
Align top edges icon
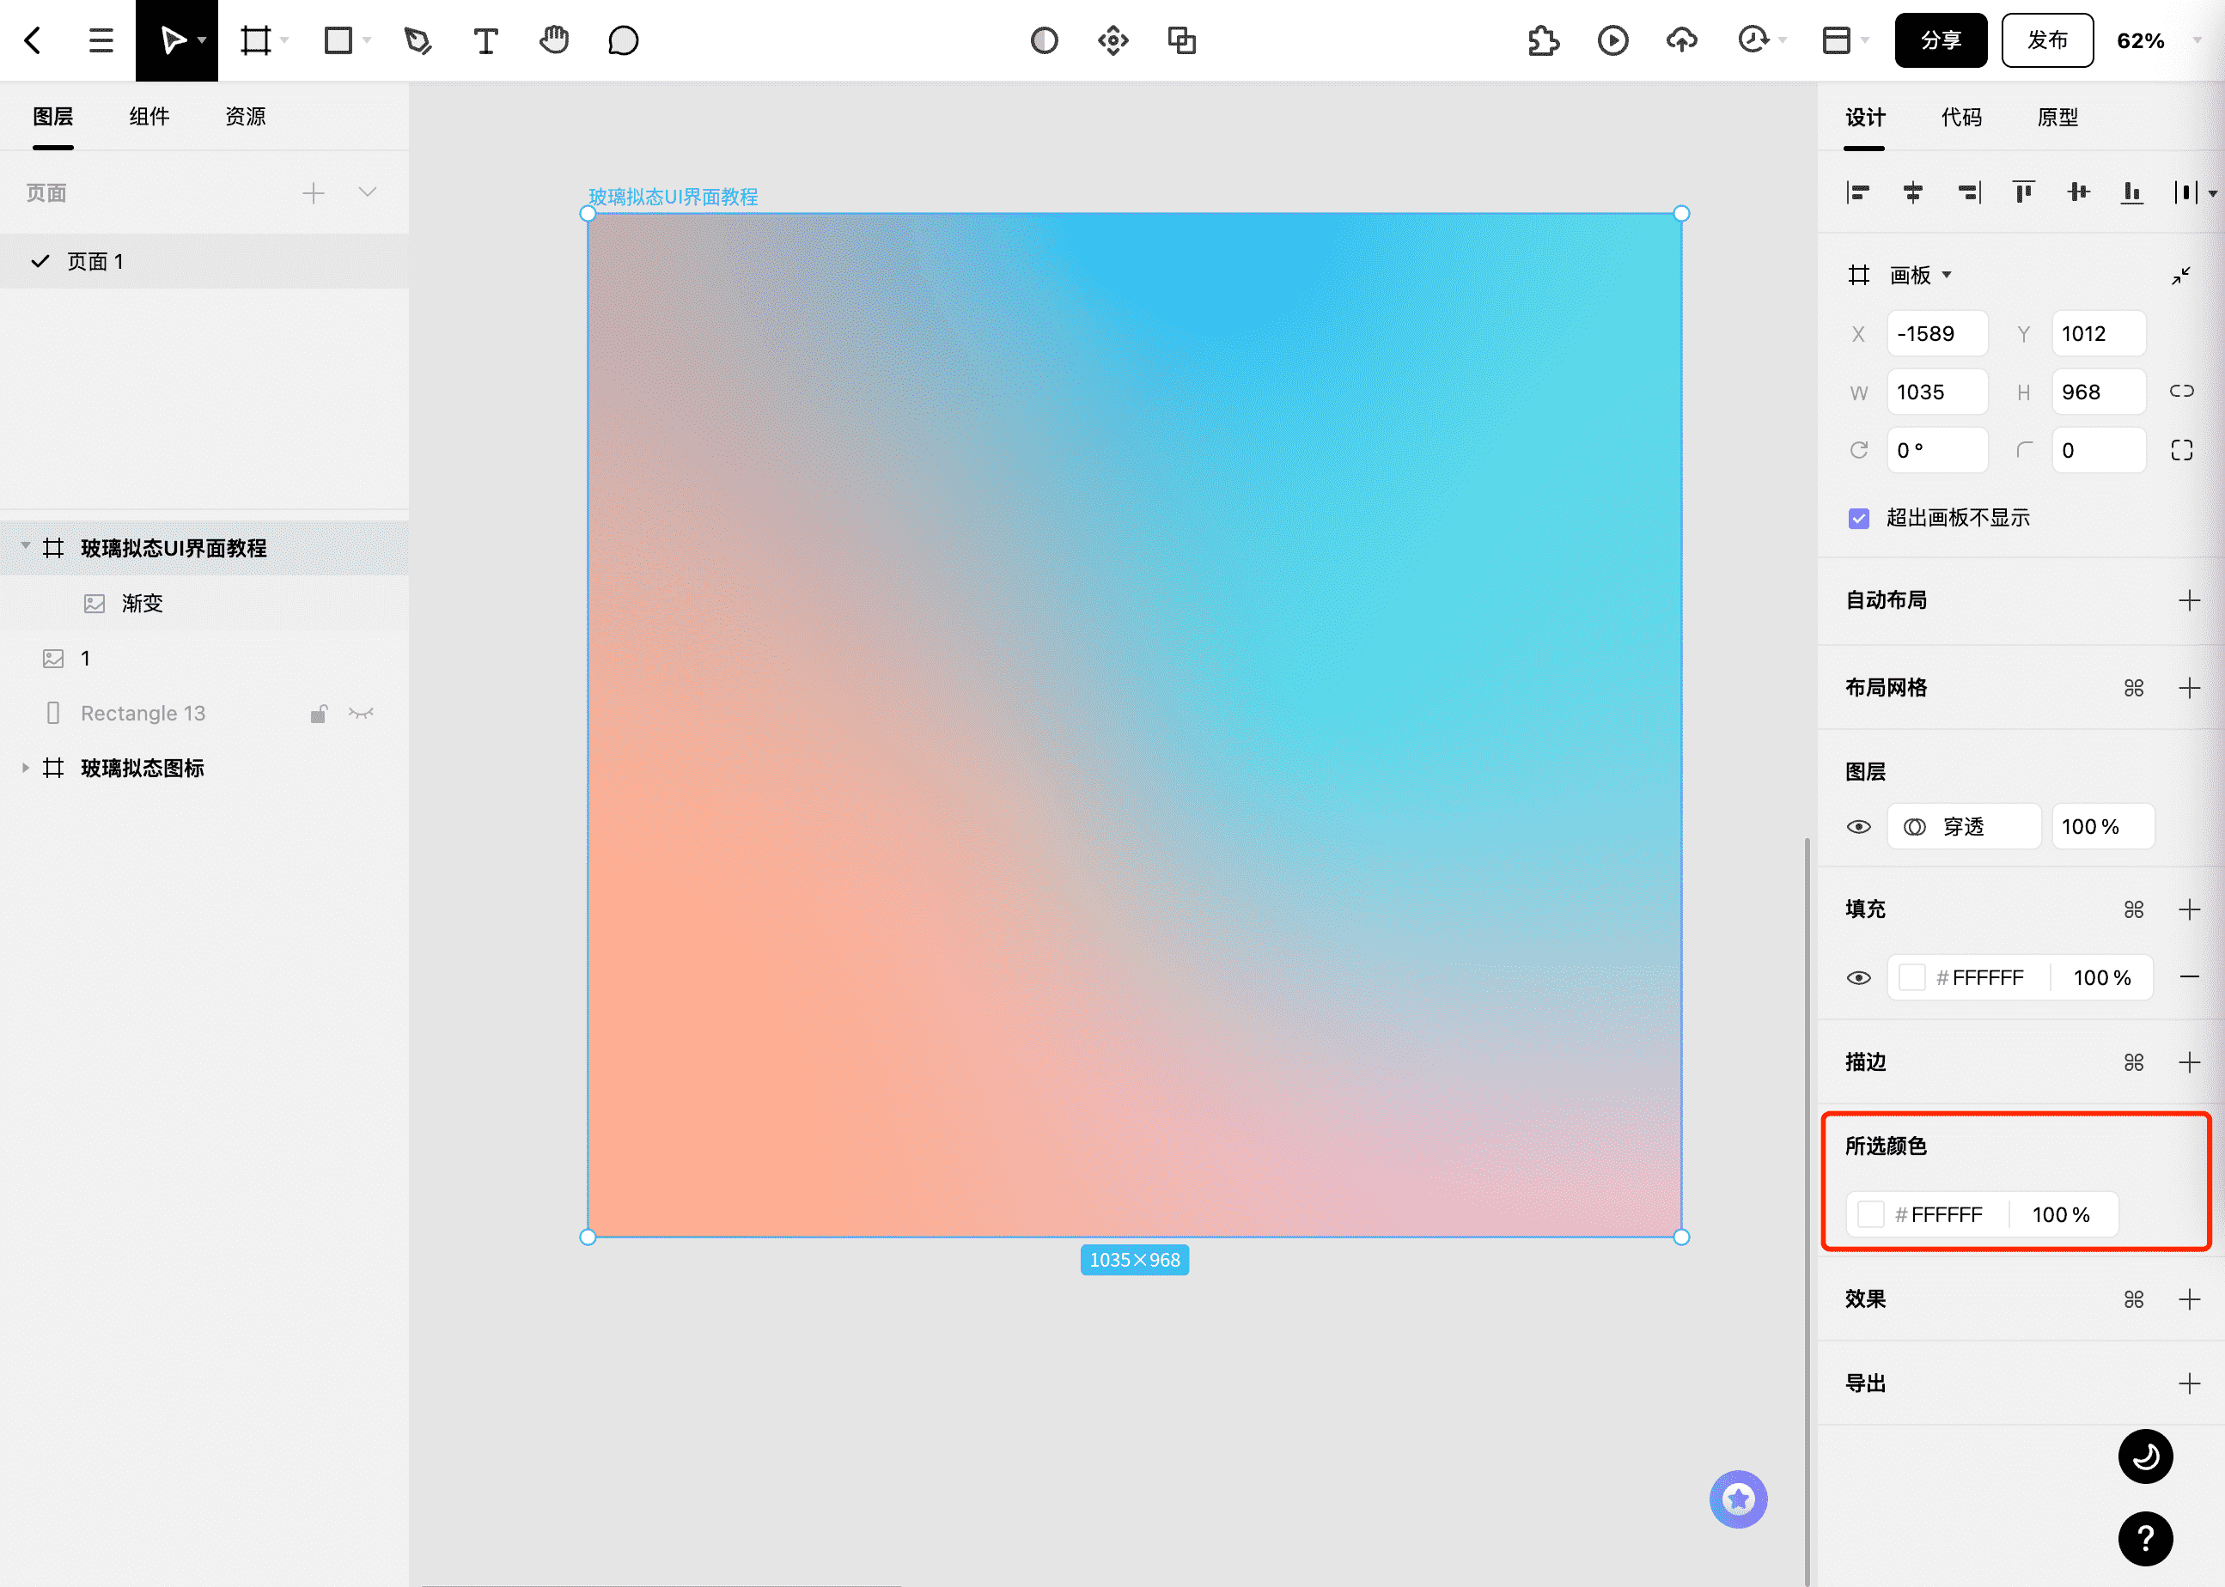click(2024, 192)
